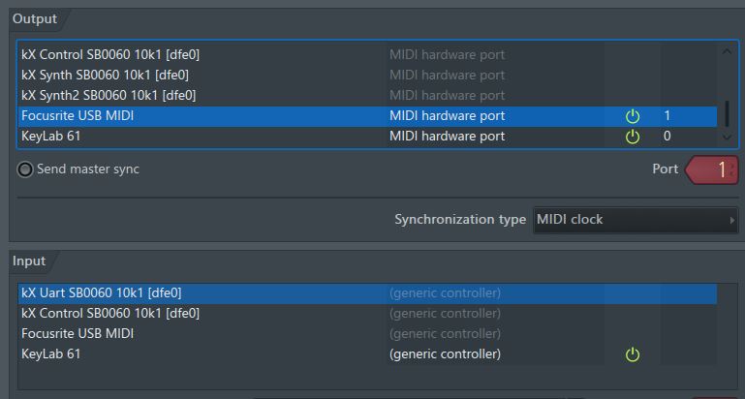Viewport: 745px width, 399px height.
Task: Select Focusrite USB MIDI output row
Action: [367, 116]
